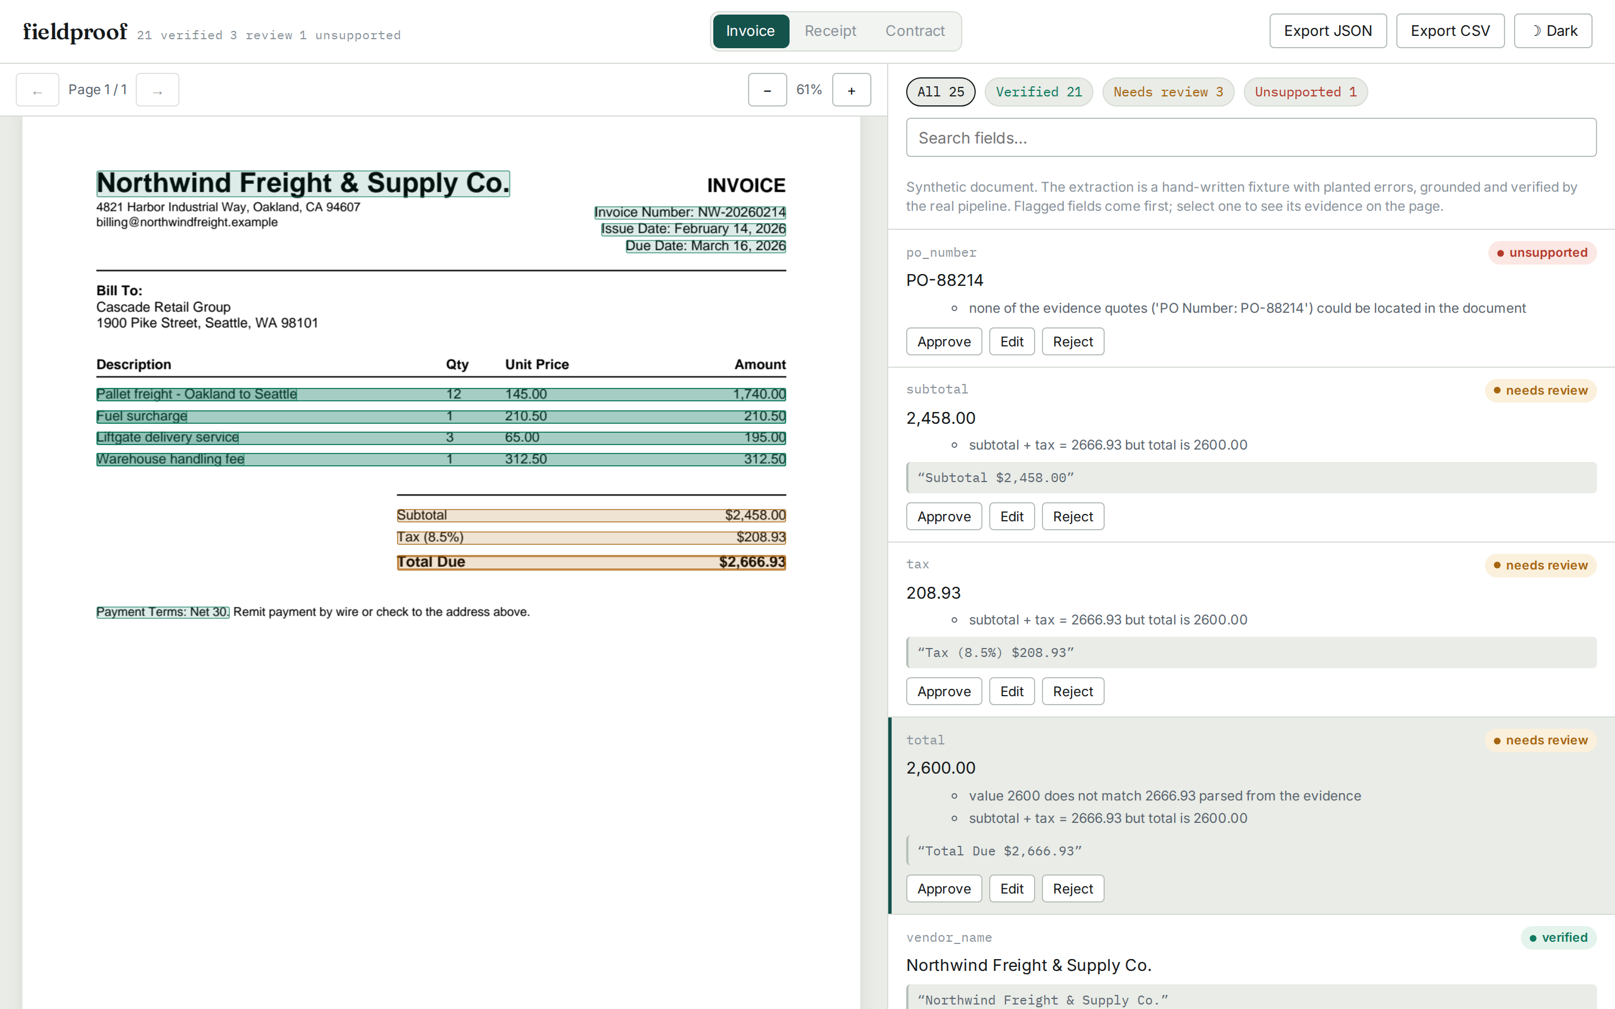Select the vendor_name field entry
1615x1009 pixels.
point(1251,962)
